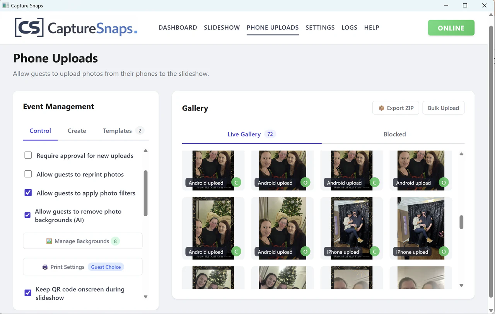Screen dimensions: 495x314
Task: Click the Guest Choice badge
Action: [106, 267]
